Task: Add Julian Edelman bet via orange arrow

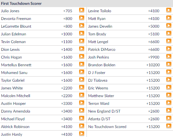Action: click(x=82, y=33)
